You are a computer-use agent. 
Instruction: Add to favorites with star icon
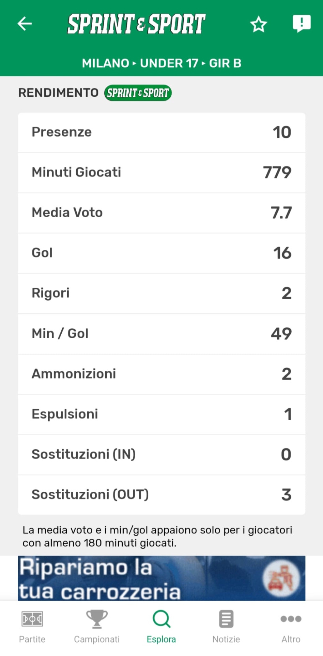coord(258,24)
